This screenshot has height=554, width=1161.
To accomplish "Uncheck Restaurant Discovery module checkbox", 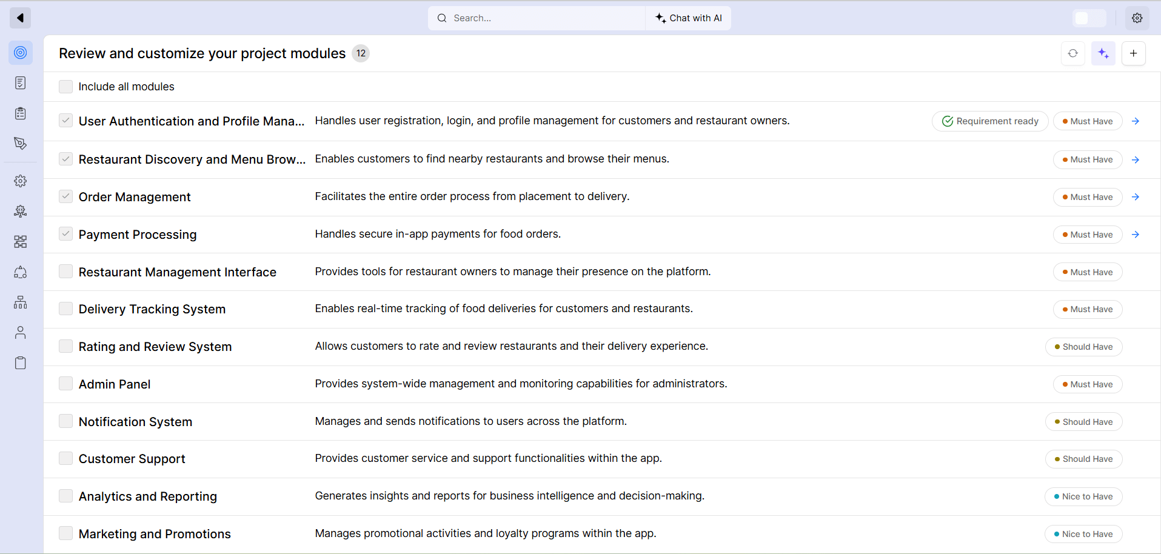I will click(65, 159).
